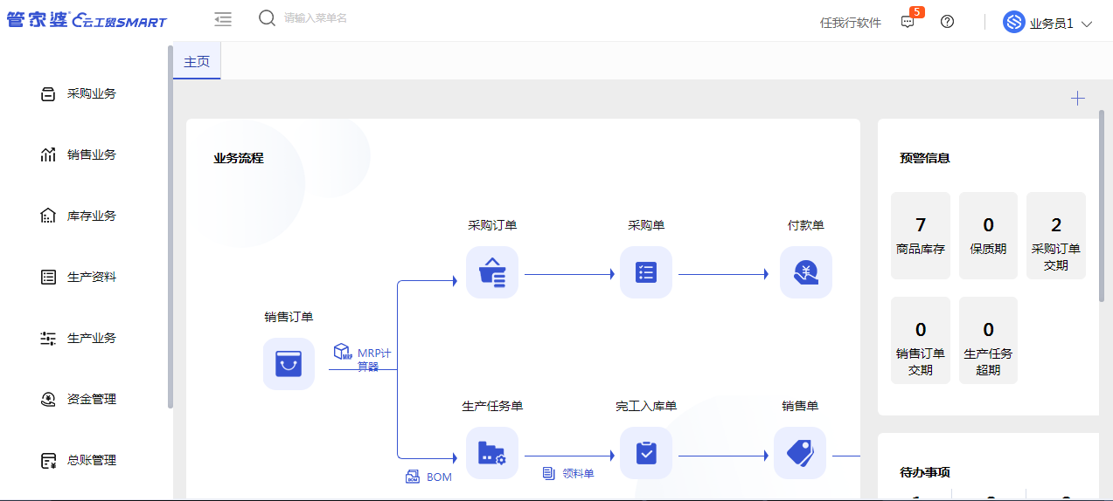Screen dimensions: 1113x501
Task: Open the 销售单 price tag icon
Action: click(799, 453)
